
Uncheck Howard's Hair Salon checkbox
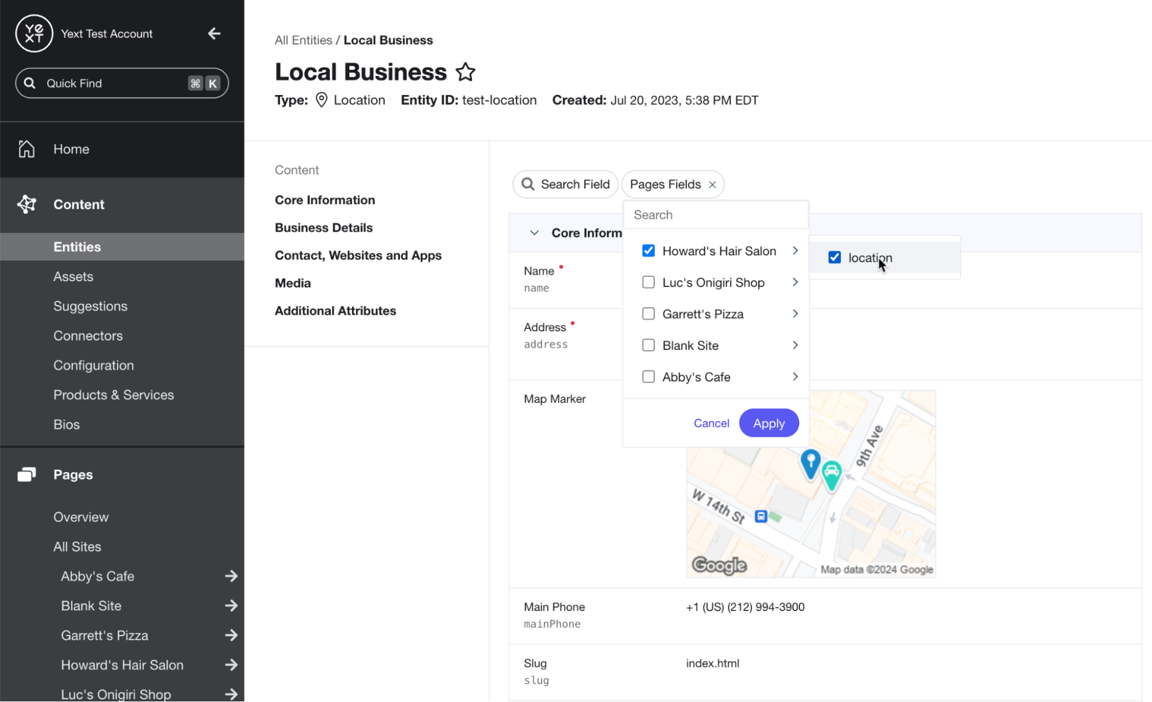648,251
